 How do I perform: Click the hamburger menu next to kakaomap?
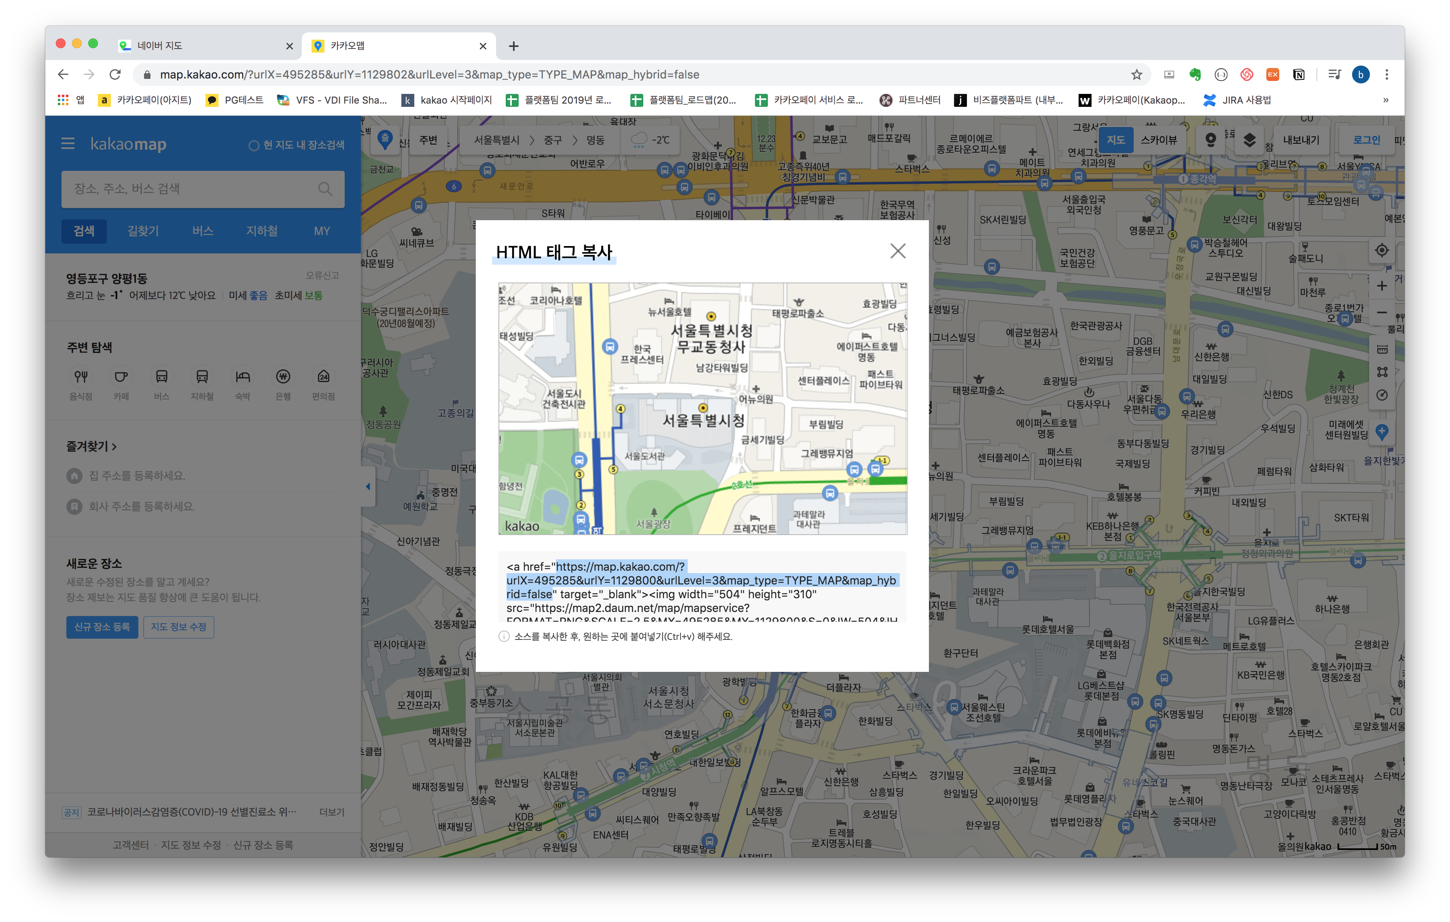[x=68, y=144]
